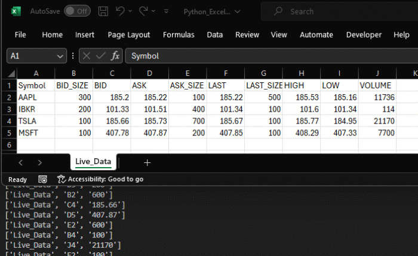Open the Developer tab
418x256 pixels.
(x=364, y=35)
